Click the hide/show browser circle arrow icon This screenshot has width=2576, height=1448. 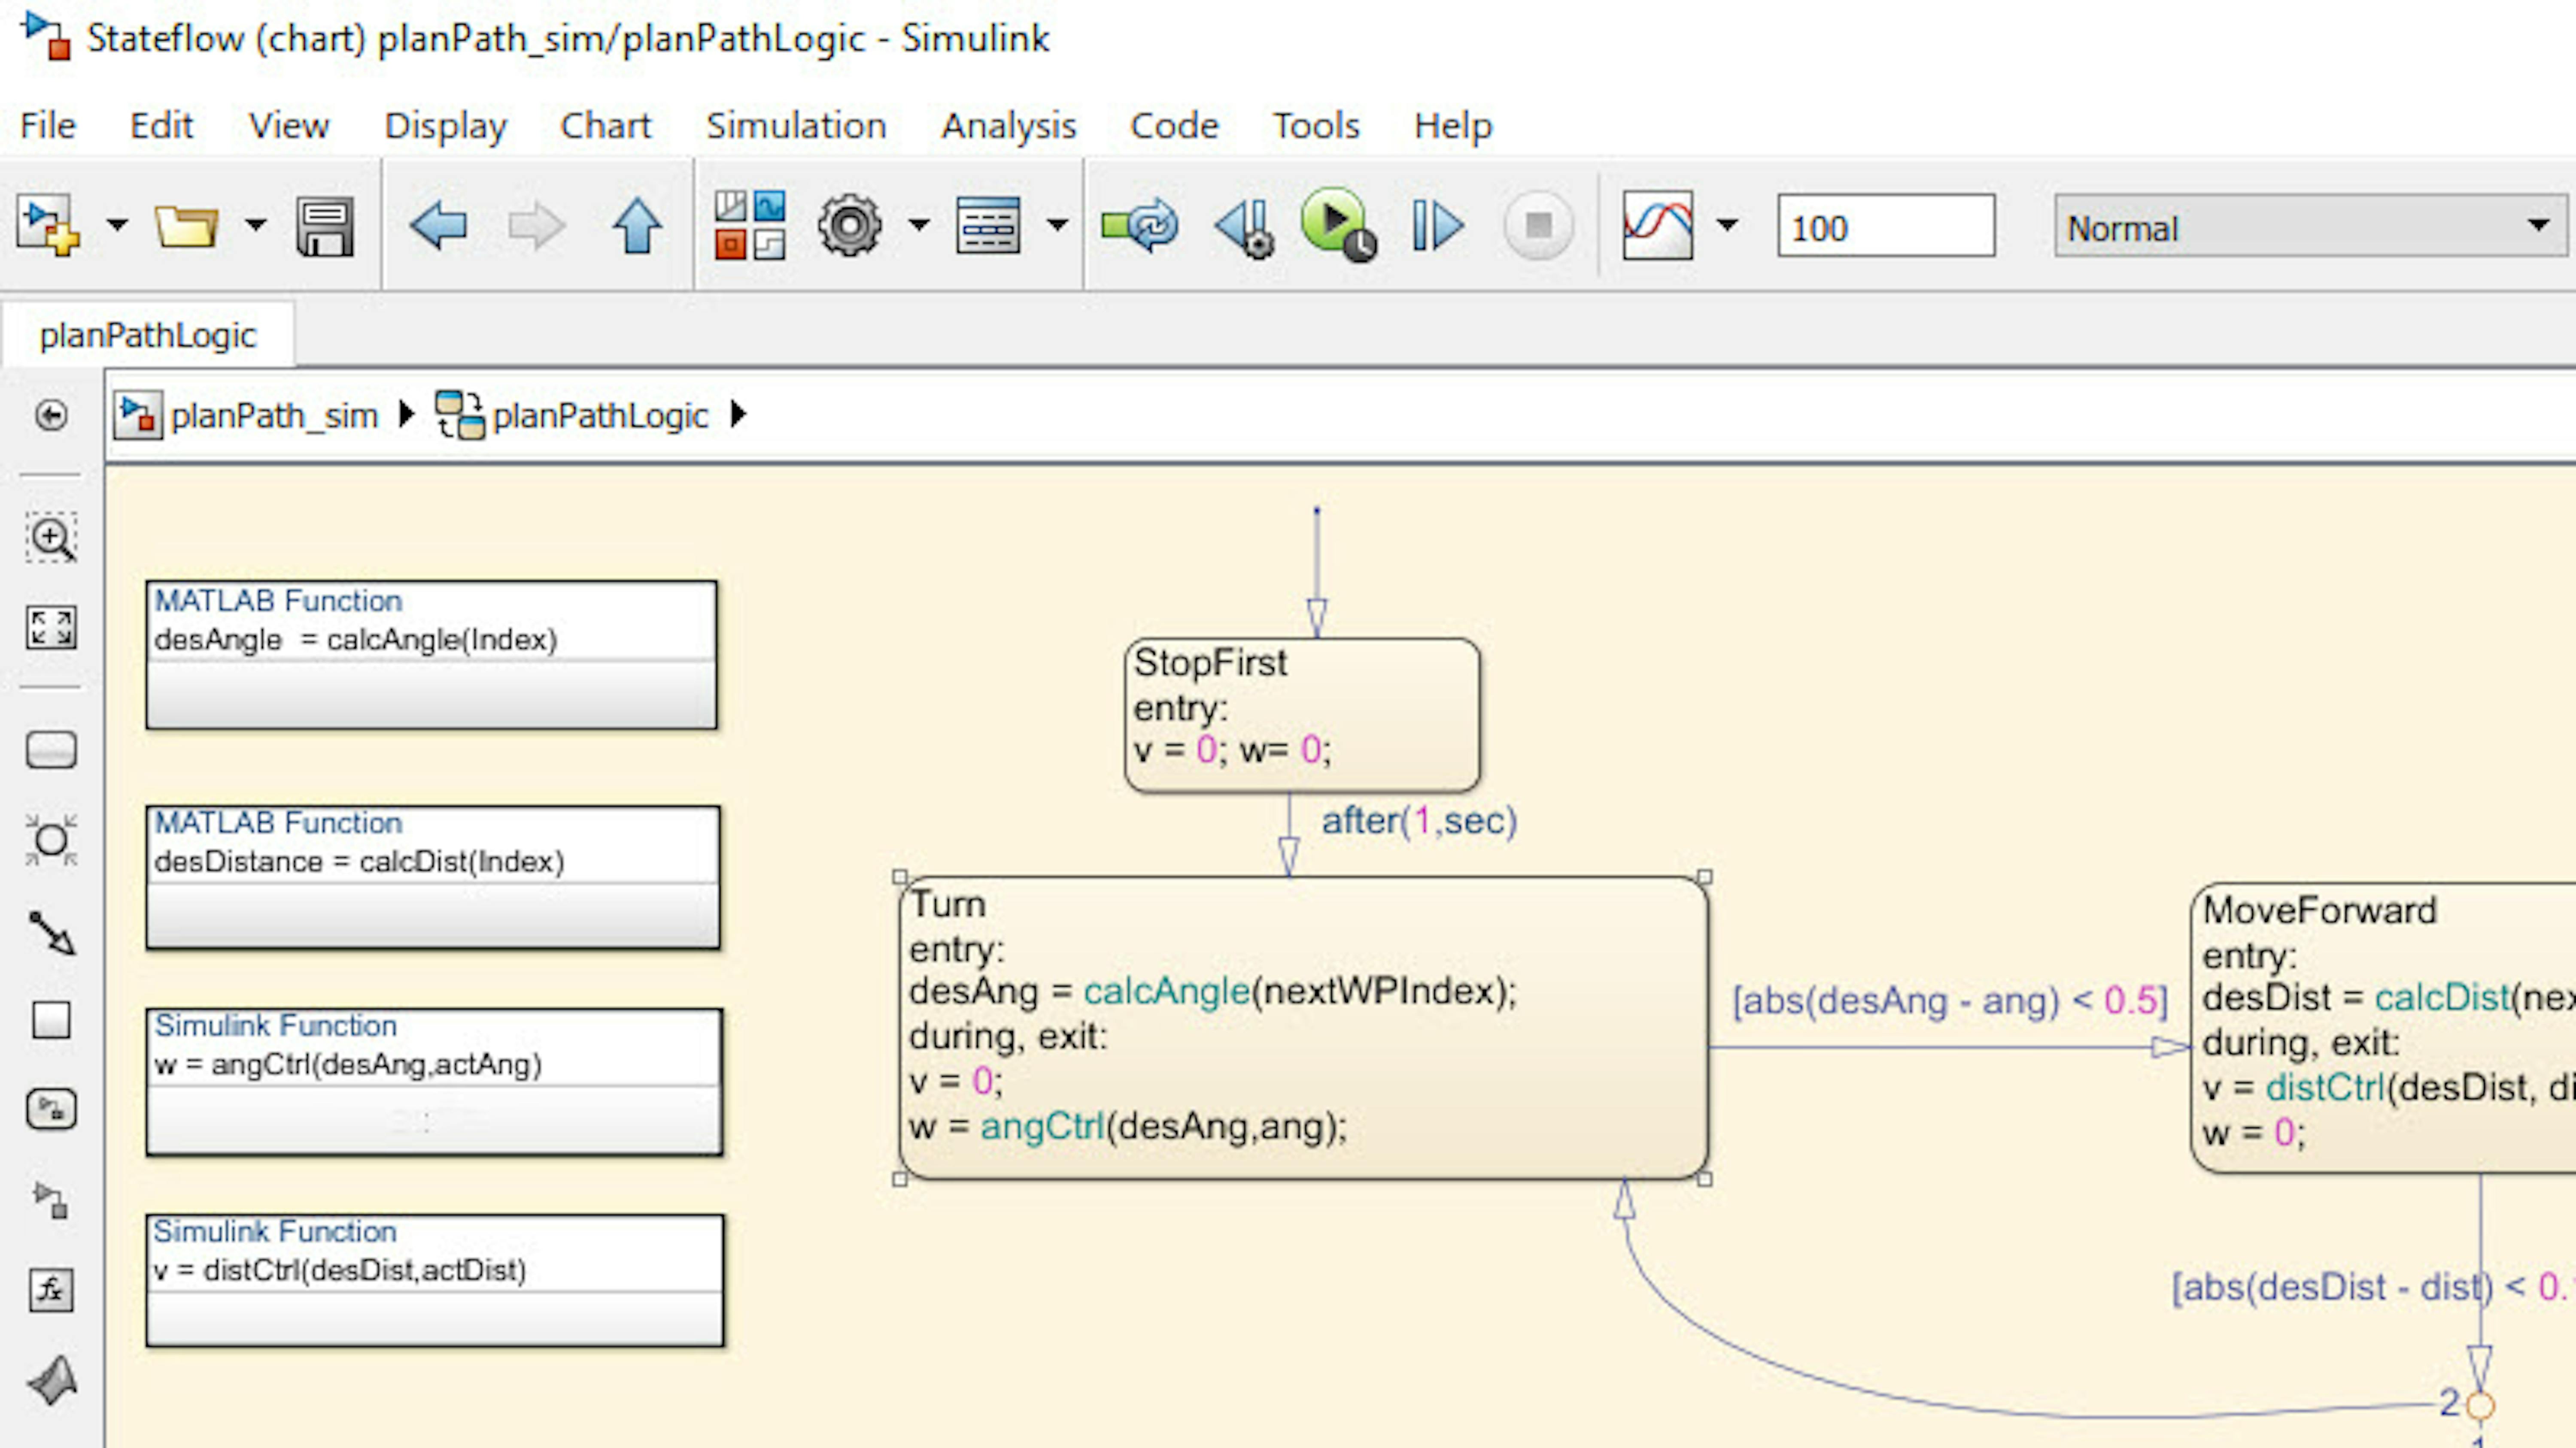(51, 415)
